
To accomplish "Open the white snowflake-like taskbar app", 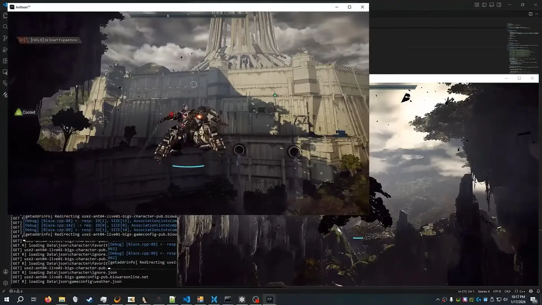I will [x=242, y=300].
